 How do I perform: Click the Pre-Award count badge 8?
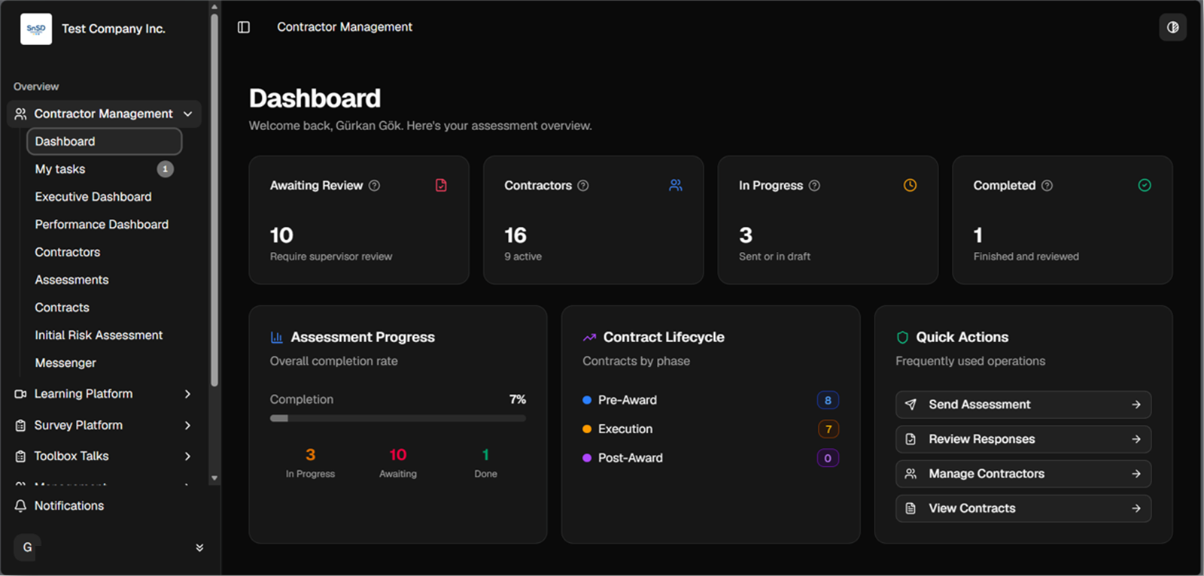click(828, 401)
